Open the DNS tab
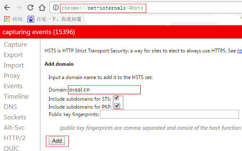This screenshot has width=242, height=151. coord(10,107)
